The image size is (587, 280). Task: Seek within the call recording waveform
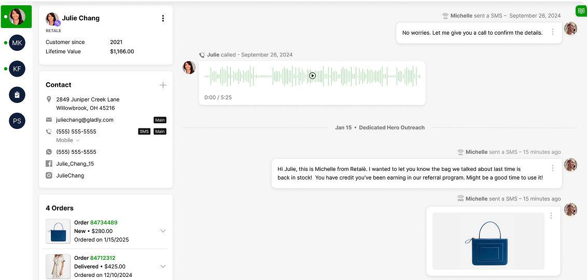point(312,76)
